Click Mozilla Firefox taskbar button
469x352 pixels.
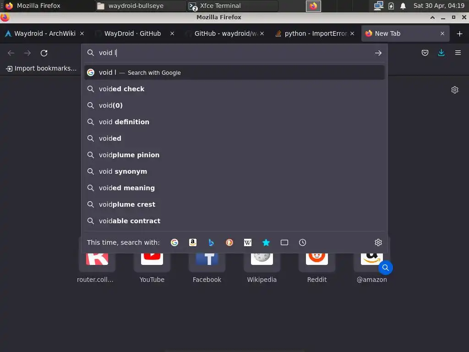click(x=49, y=6)
